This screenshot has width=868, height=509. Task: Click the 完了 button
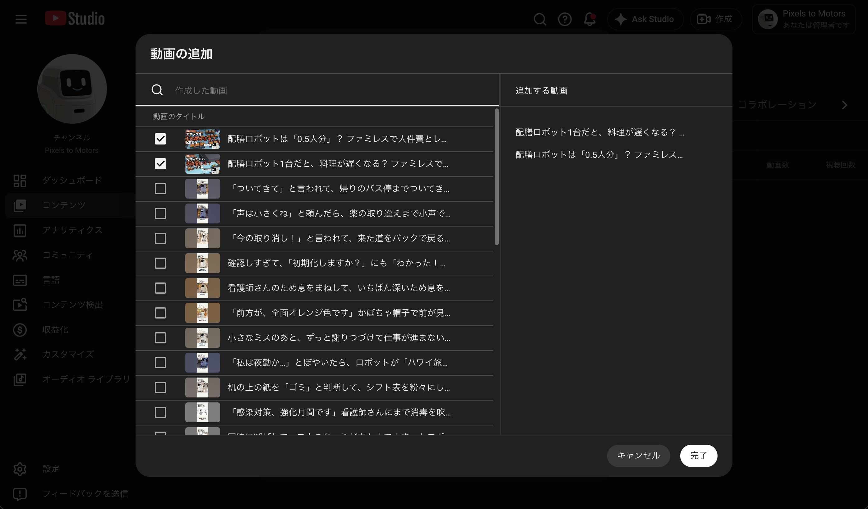[699, 456]
